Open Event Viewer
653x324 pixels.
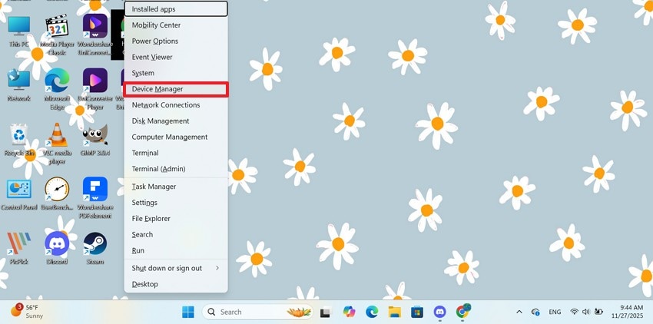point(176,57)
